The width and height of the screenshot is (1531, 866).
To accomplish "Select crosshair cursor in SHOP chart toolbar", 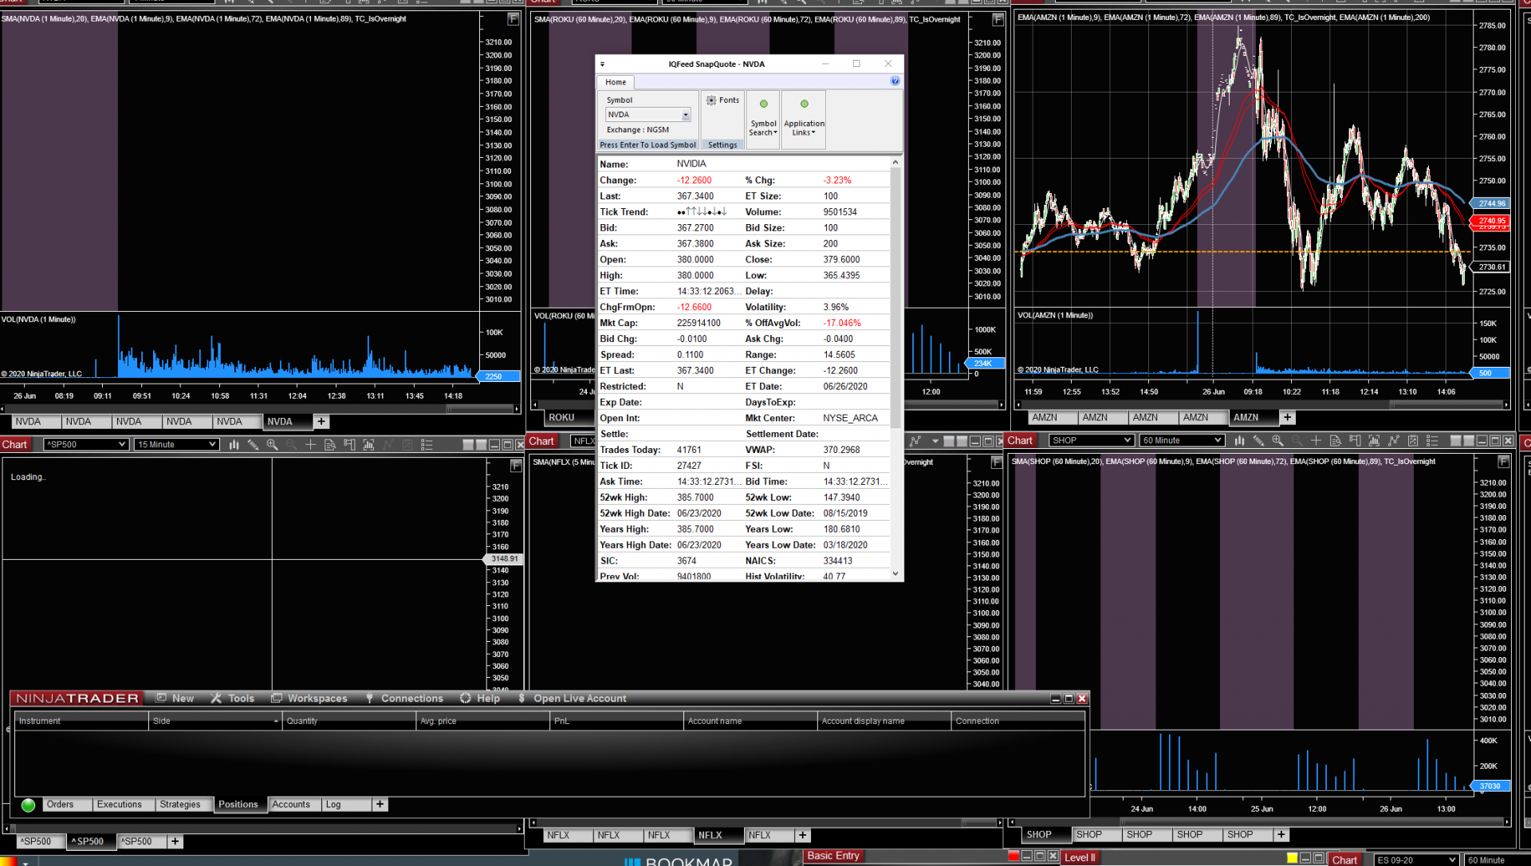I will [1316, 441].
